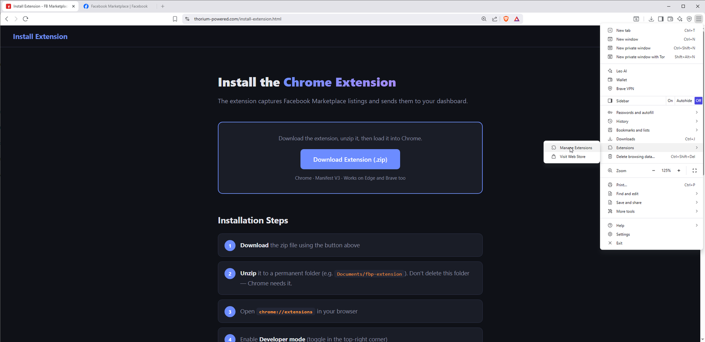
Task: Open New private window with Tor
Action: [651, 57]
